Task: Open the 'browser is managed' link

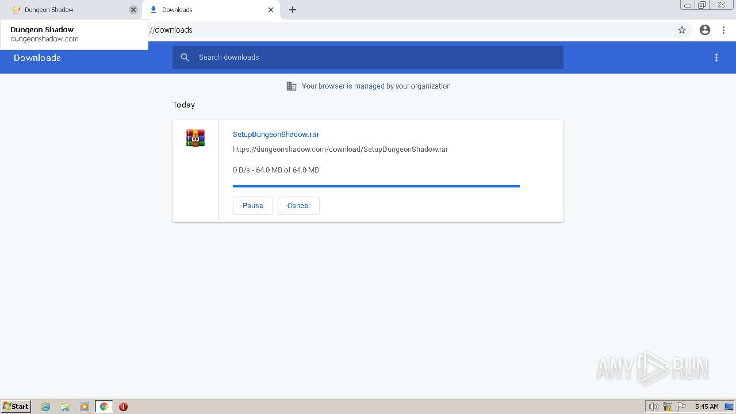Action: [351, 86]
